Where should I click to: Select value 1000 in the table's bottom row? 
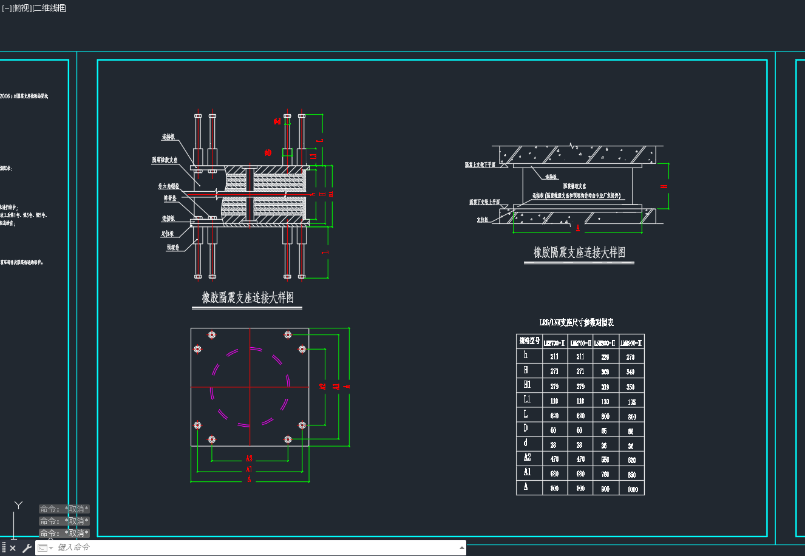(x=633, y=489)
